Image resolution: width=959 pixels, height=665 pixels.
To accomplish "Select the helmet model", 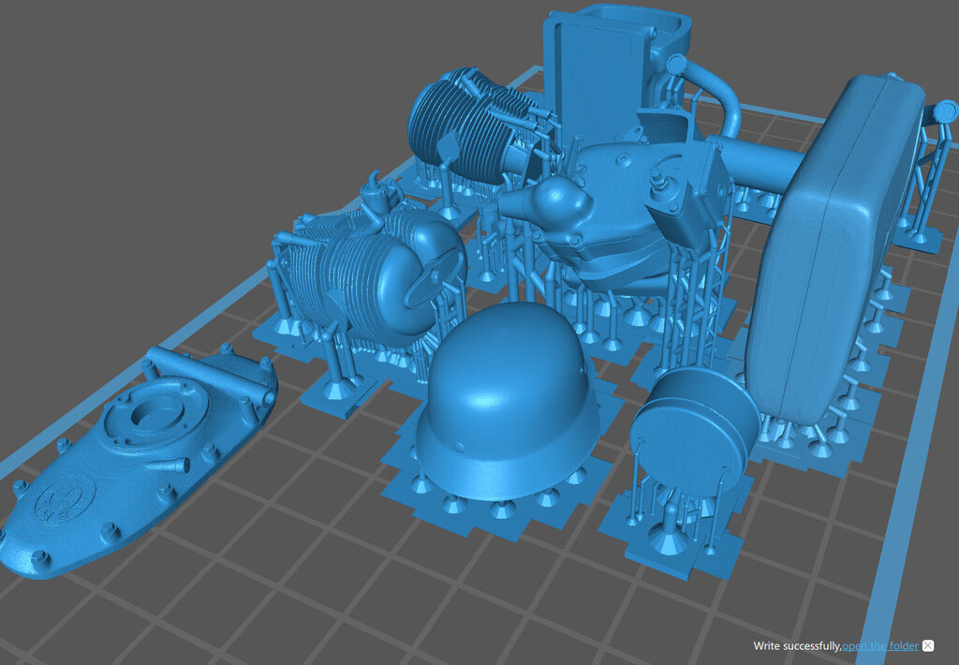I will tap(506, 403).
